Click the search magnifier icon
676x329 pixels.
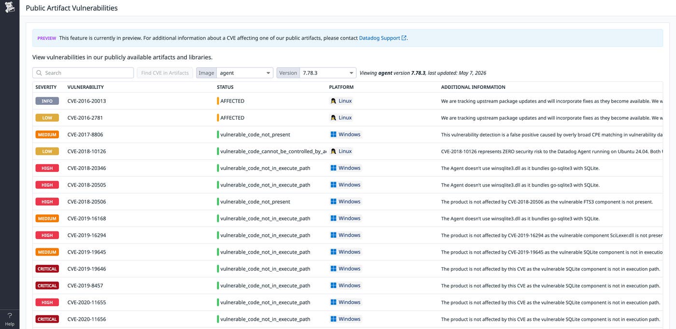(39, 73)
